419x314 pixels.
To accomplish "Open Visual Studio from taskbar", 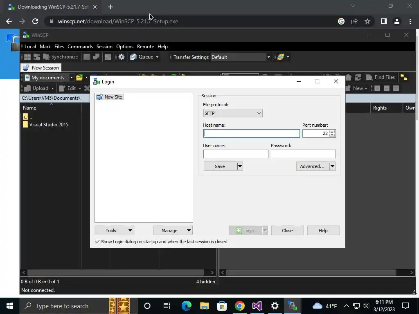I will point(257,306).
